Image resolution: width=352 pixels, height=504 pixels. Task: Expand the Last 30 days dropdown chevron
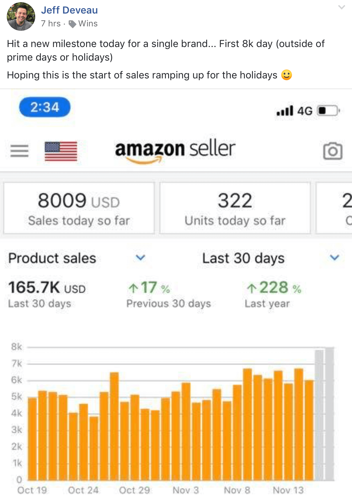pyautogui.click(x=335, y=257)
